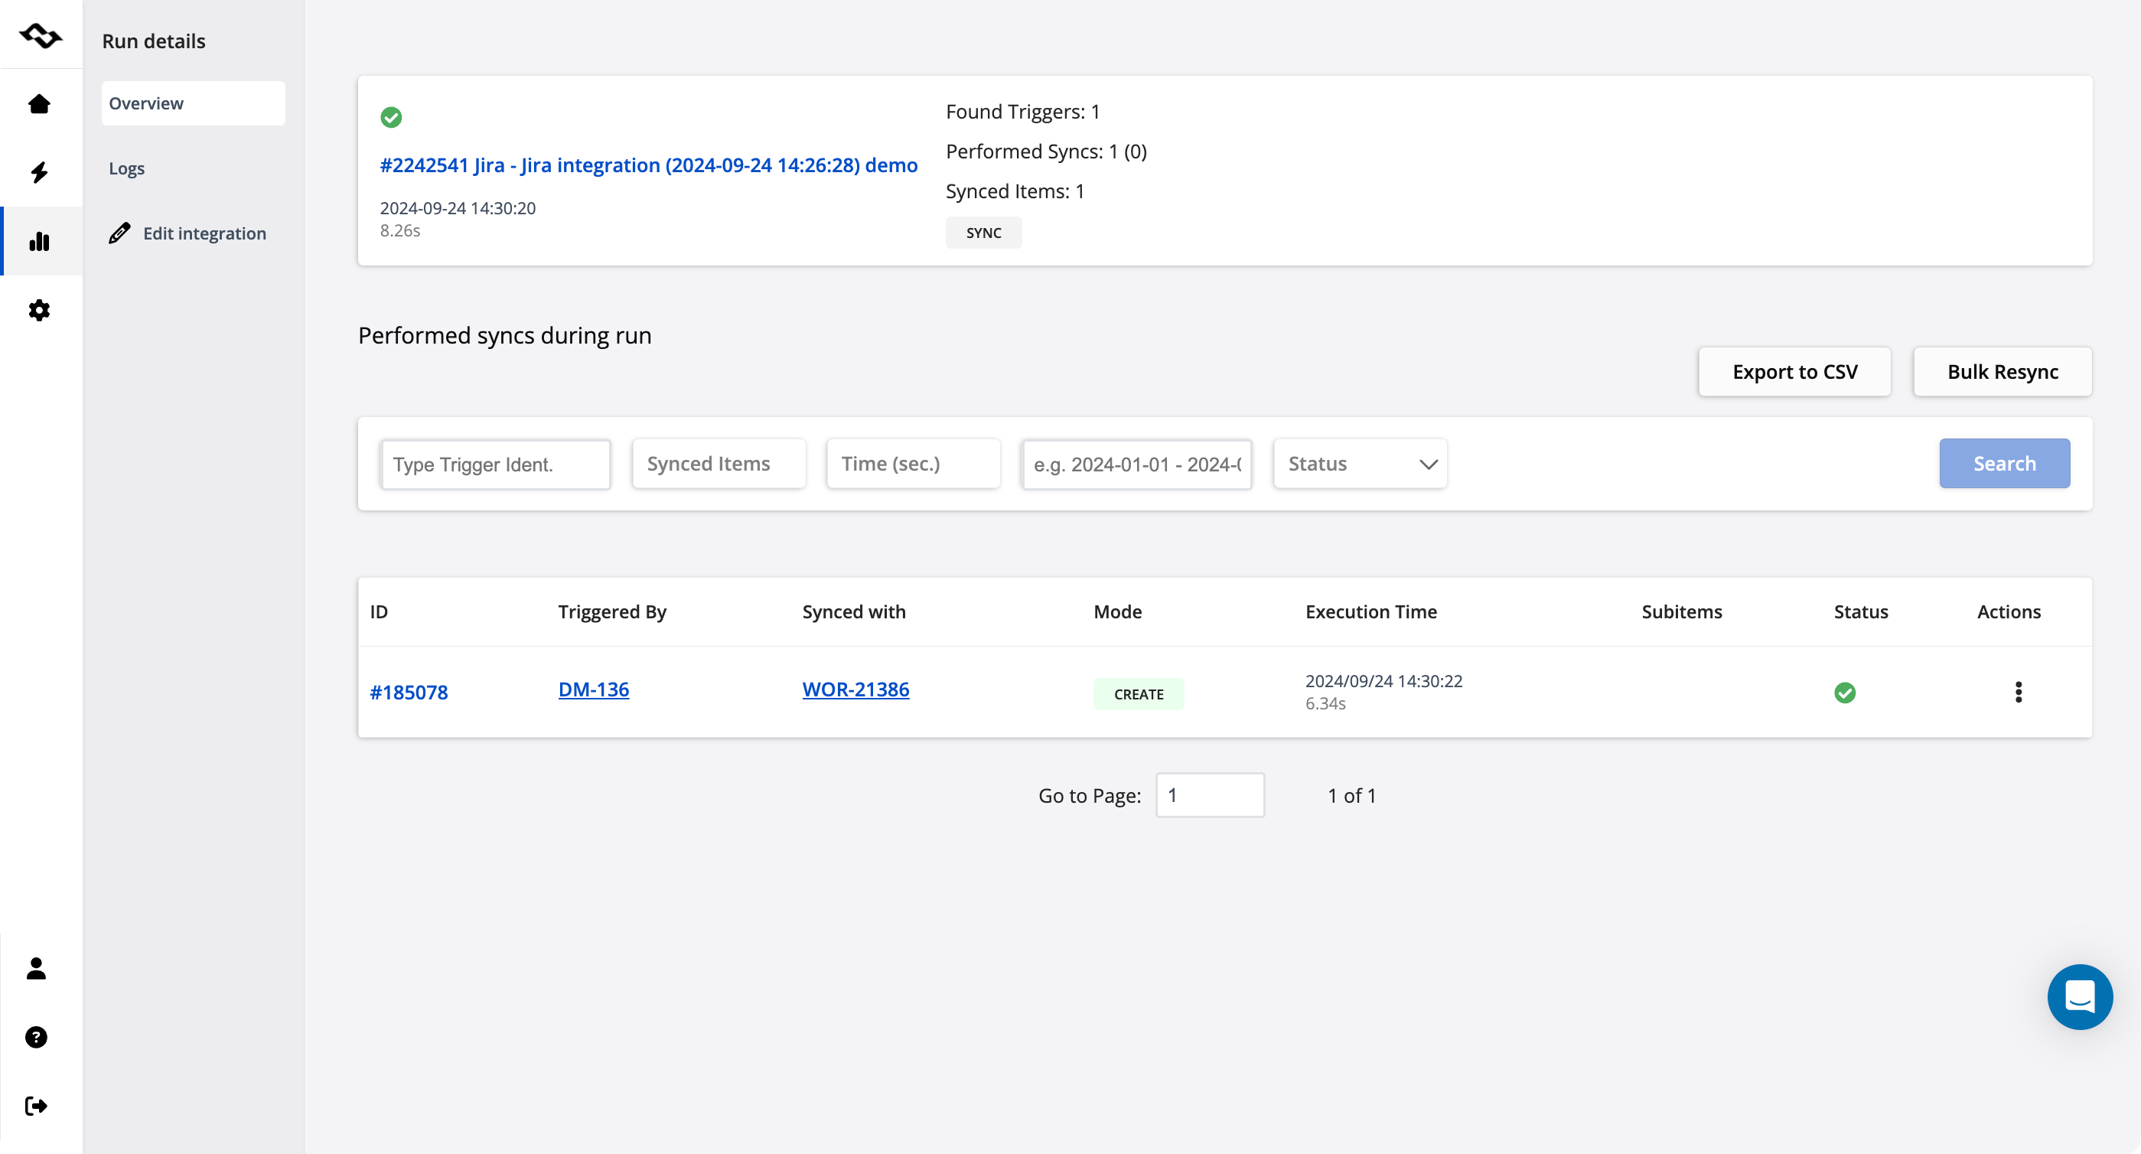
Task: Click the SYNC tag badge
Action: (983, 233)
